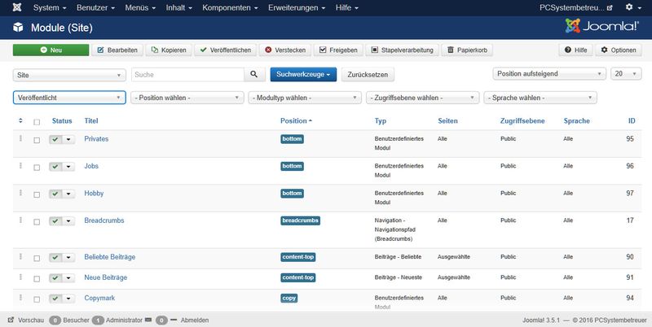
Task: Open the Site client dropdown
Action: 69,75
